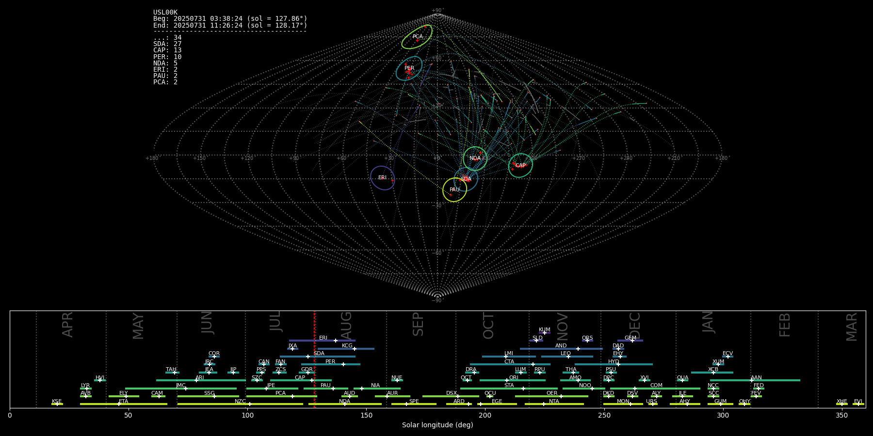Click the OCT month label in timeline

pos(488,326)
